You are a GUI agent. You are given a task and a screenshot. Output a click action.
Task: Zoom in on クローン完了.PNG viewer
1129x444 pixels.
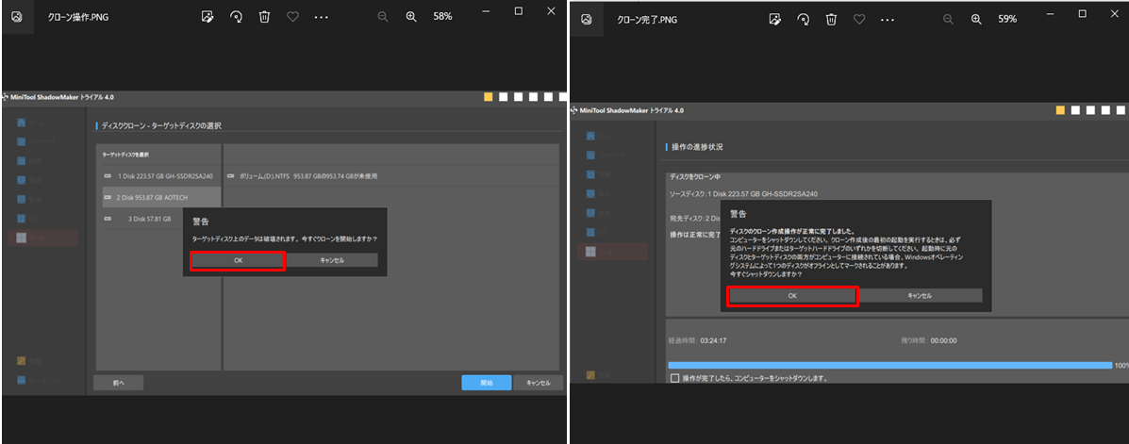976,20
